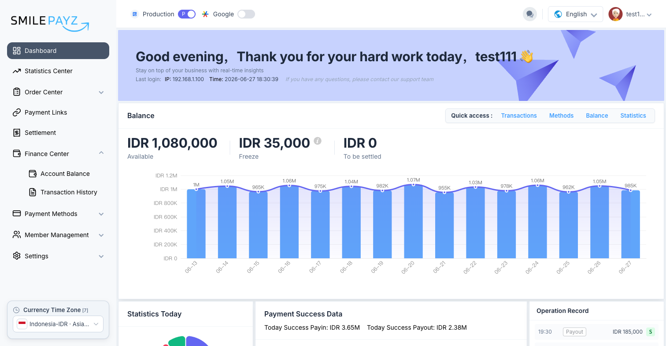Click the Methods quick access link
666x346 pixels.
[561, 115]
